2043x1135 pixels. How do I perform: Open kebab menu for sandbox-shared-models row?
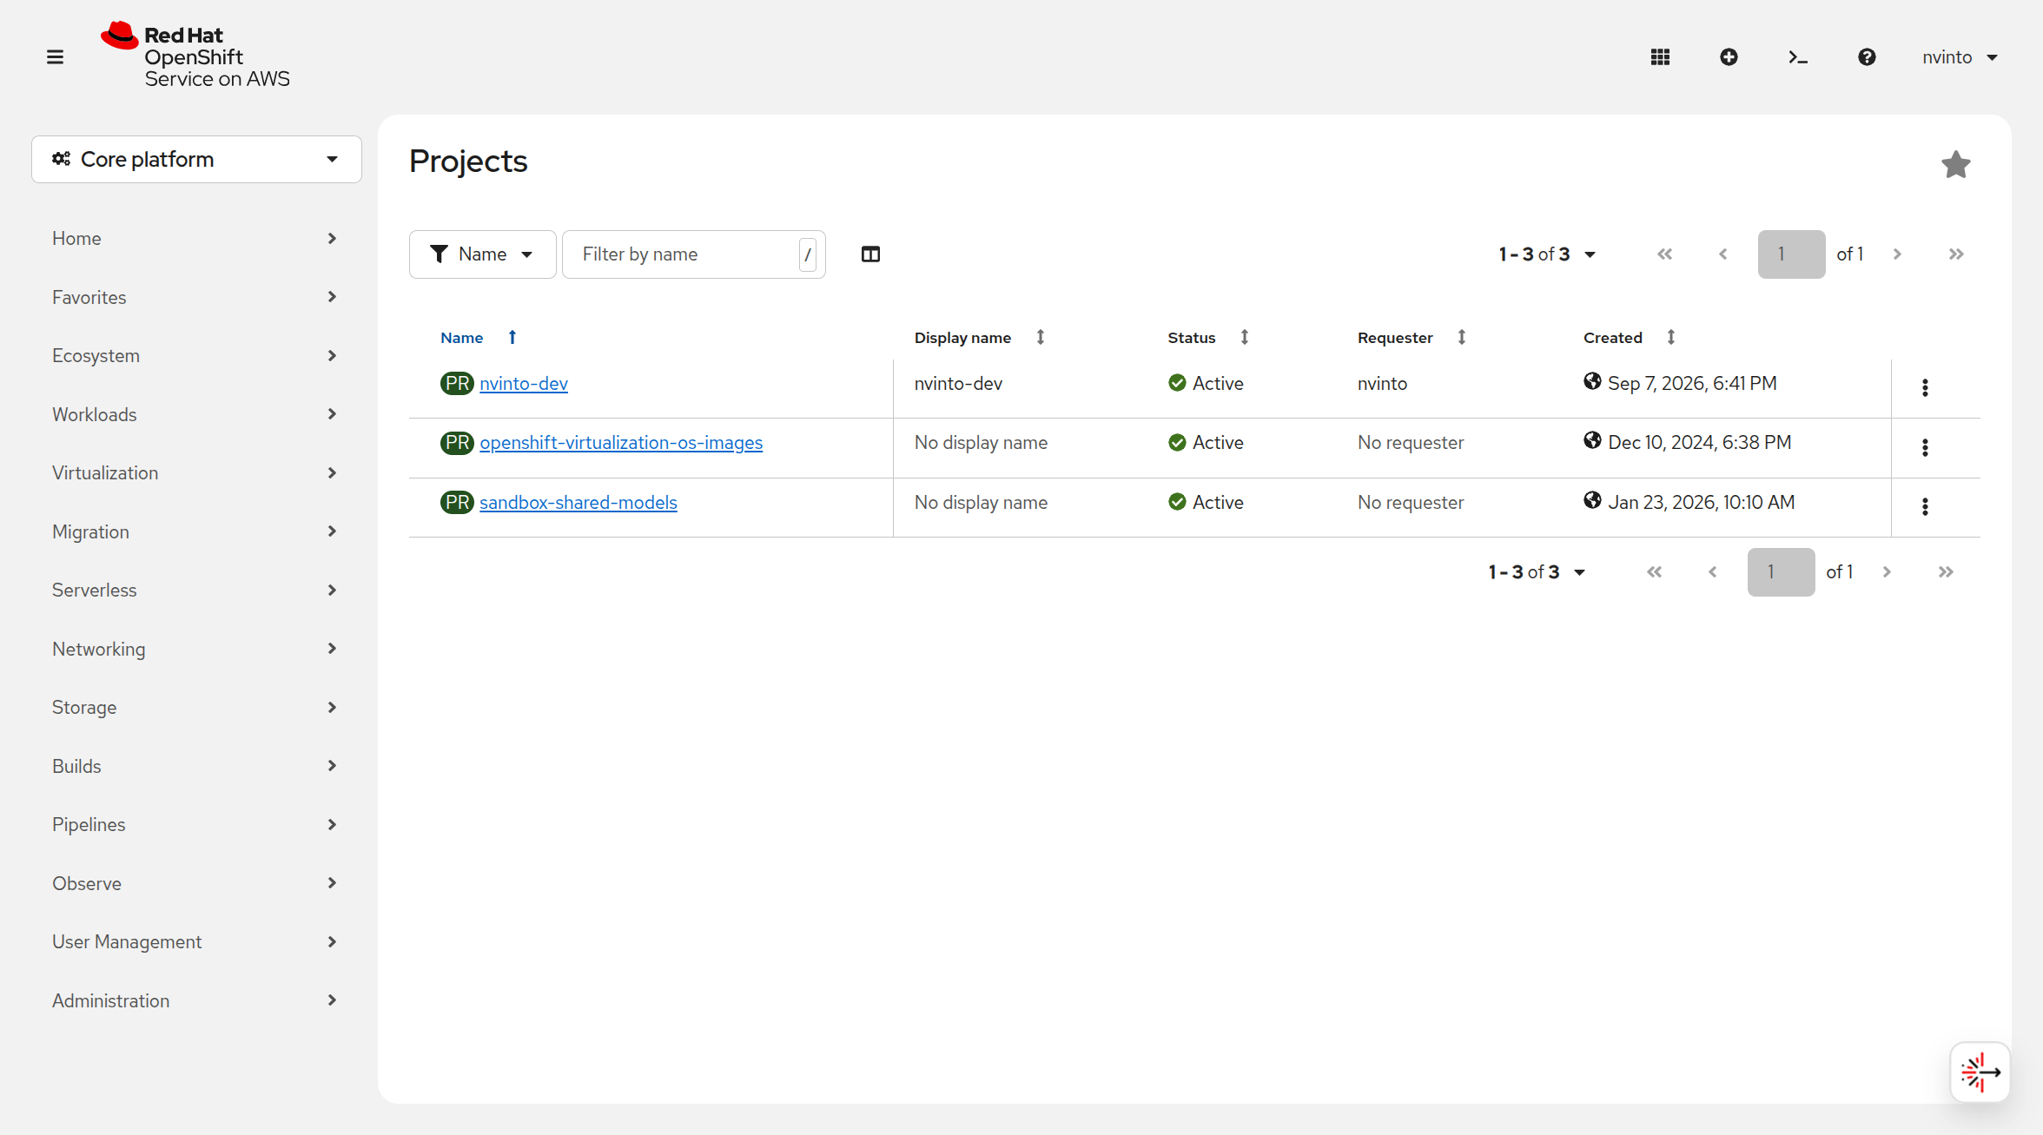[1925, 506]
